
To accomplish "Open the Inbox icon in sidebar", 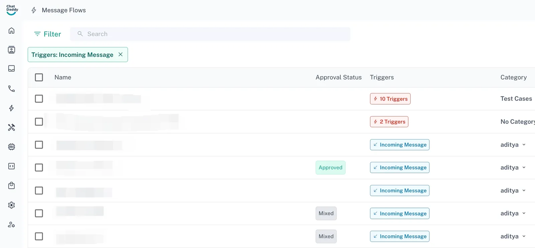I will [x=11, y=68].
